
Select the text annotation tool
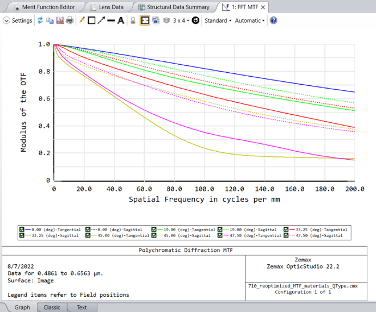tap(120, 20)
